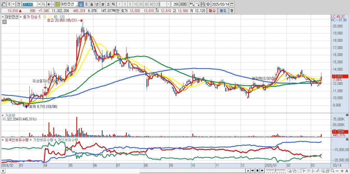The width and height of the screenshot is (350, 174).
Task: Click the 기관보유수량 indicator legend
Action: pyautogui.click(x=44, y=140)
